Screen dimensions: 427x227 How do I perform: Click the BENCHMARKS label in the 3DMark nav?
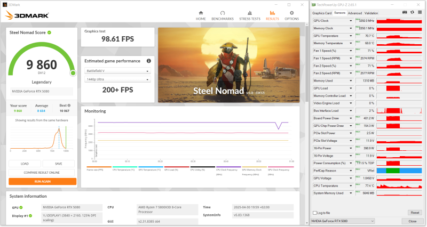click(223, 19)
